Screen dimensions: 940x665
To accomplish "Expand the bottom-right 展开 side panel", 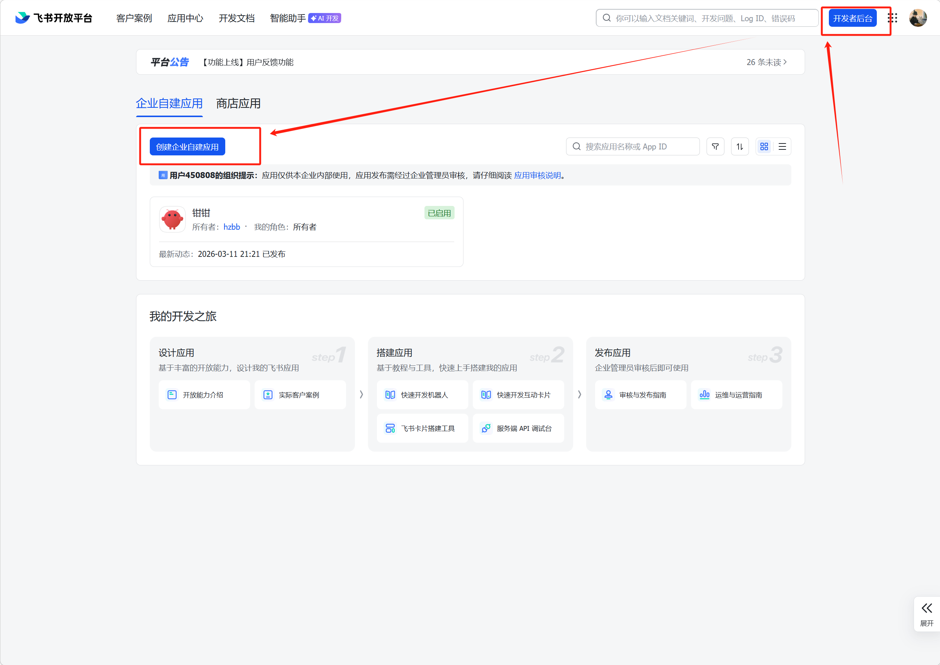I will pyautogui.click(x=927, y=613).
